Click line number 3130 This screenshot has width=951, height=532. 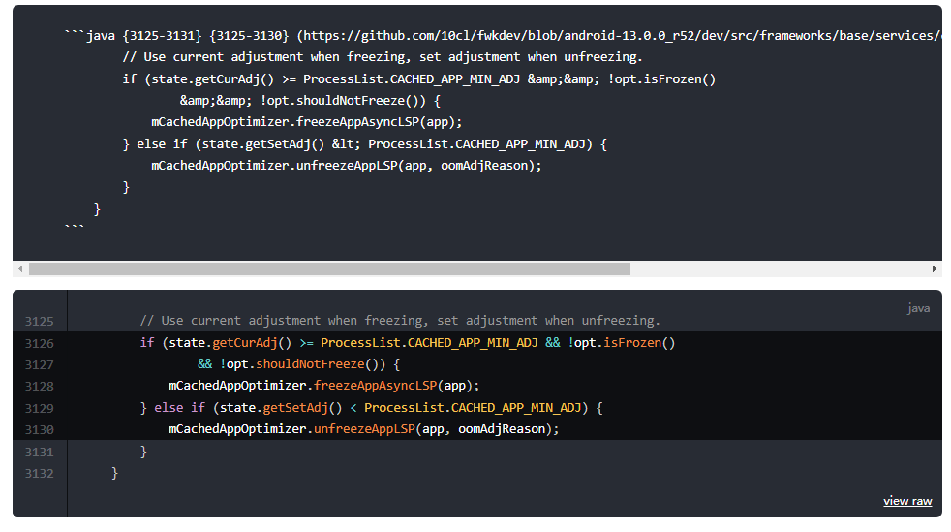[39, 430]
